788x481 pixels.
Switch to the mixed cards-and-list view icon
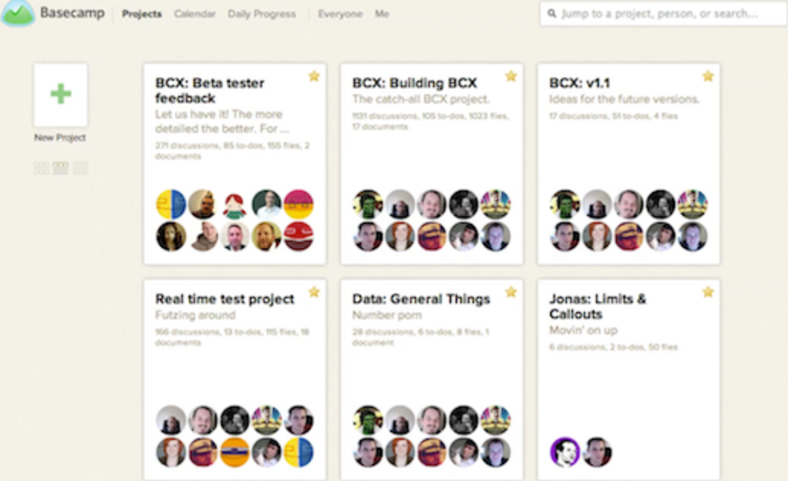(60, 167)
